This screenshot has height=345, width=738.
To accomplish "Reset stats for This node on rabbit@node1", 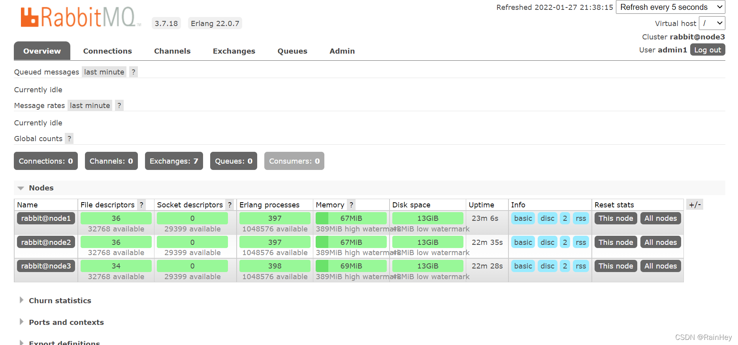I will (x=616, y=218).
